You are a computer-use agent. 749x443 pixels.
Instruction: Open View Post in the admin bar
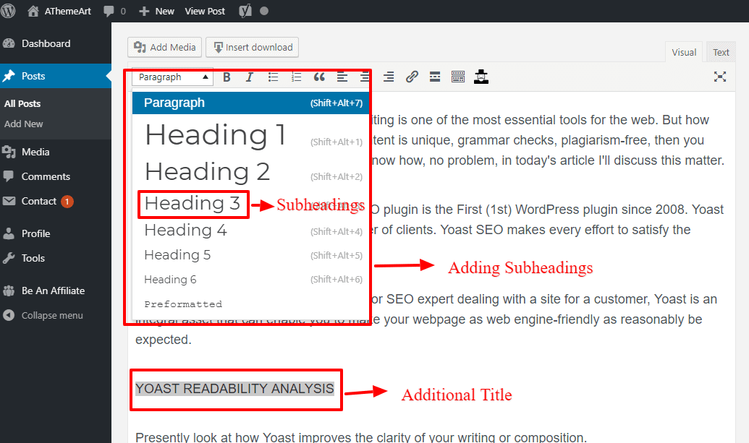click(205, 11)
